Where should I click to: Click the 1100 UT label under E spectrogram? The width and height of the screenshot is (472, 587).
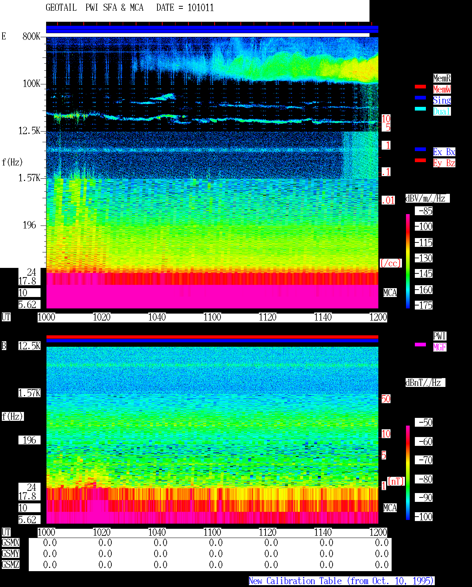coord(212,317)
